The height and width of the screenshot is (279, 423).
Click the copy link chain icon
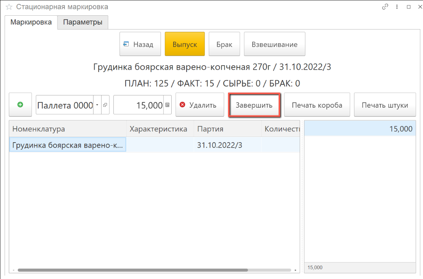click(x=385, y=7)
